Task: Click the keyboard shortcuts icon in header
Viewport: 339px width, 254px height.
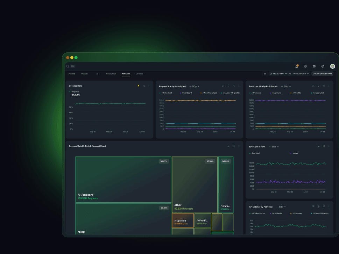Action: 314,66
